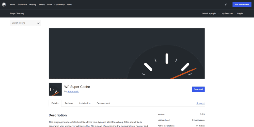254x127 pixels.
Task: Switch to the Reviews tab
Action: [x=69, y=103]
